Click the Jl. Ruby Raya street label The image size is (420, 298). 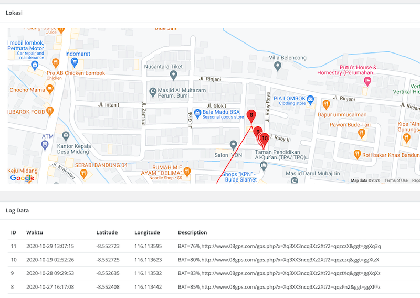pyautogui.click(x=268, y=107)
